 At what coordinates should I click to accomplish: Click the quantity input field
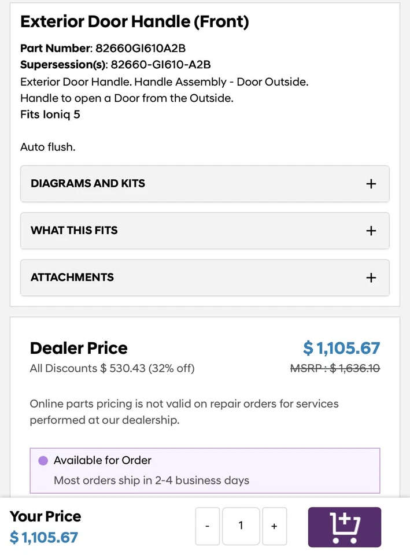[x=241, y=526]
